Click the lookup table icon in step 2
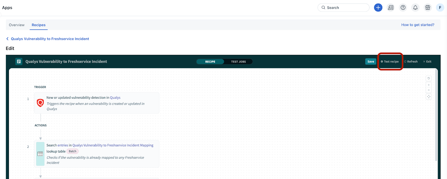The width and height of the screenshot is (447, 179). [40, 154]
